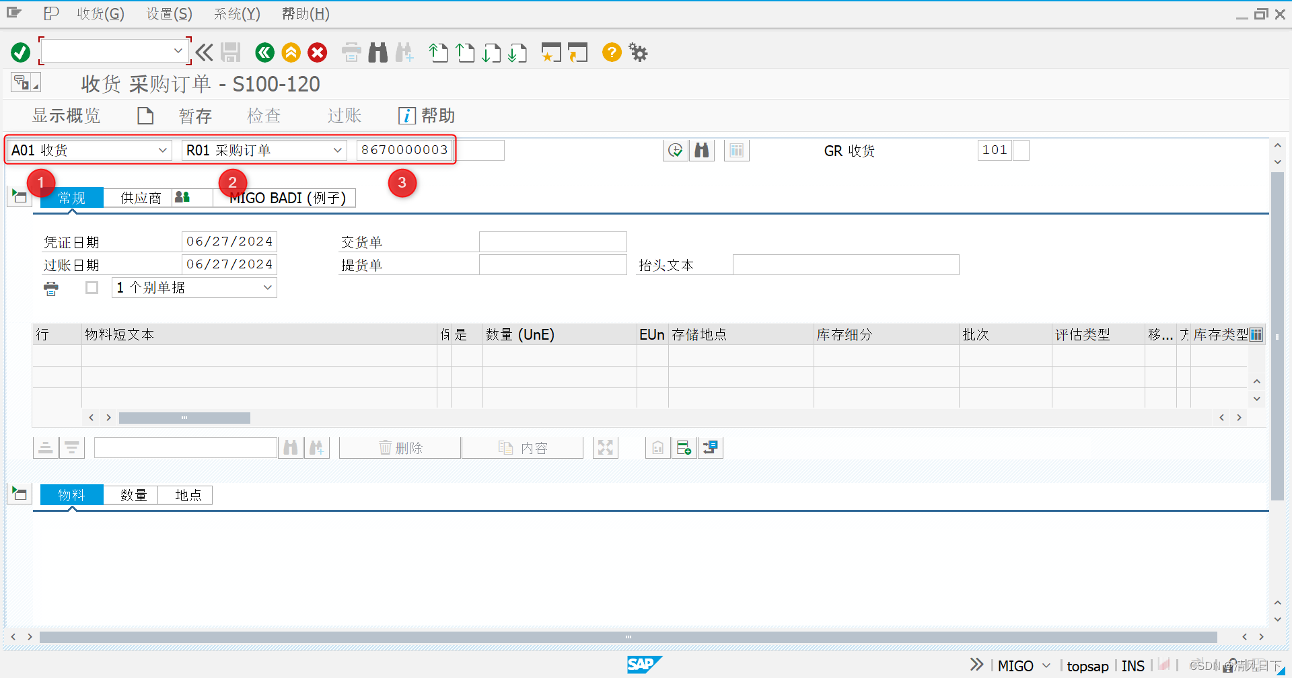Select the 常规 tab
The width and height of the screenshot is (1292, 678).
tap(72, 198)
